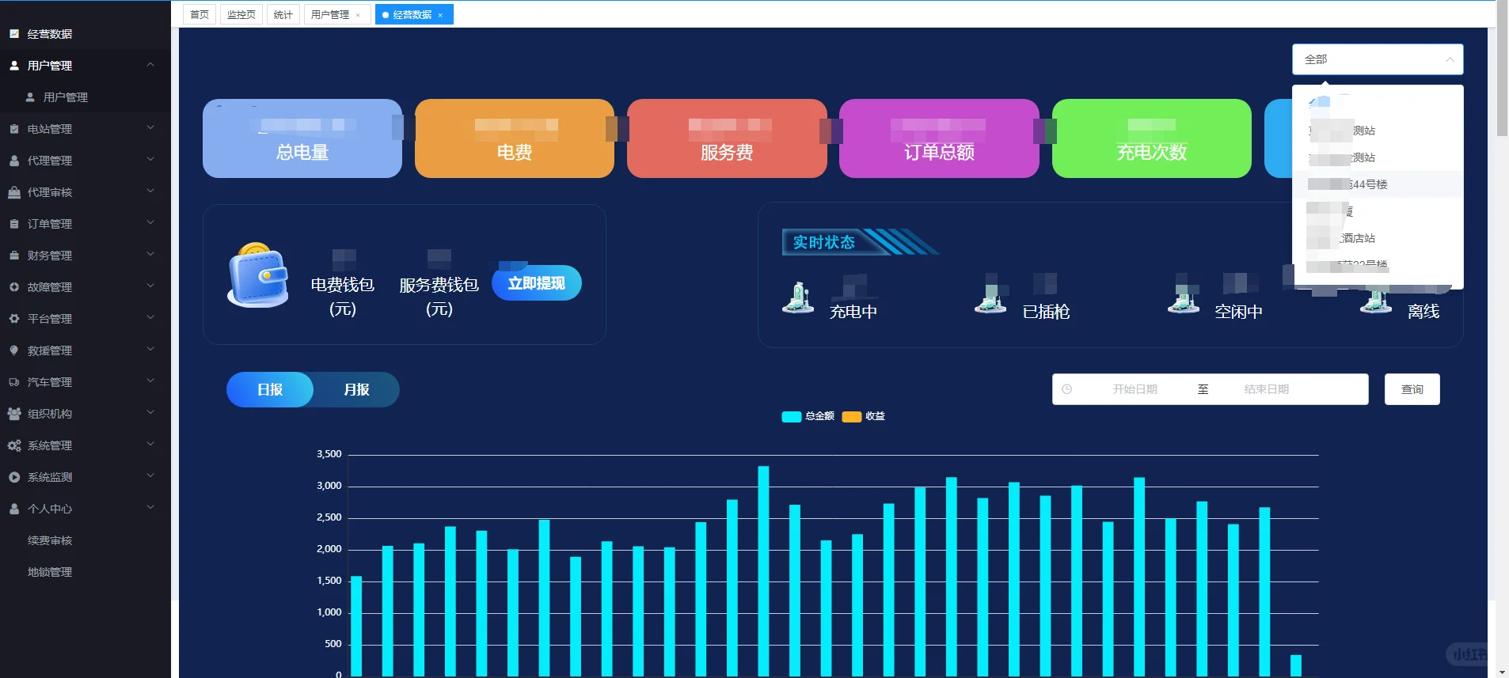Screen dimensions: 1509x678
Task: Close the 经营数据 tab
Action: (440, 15)
